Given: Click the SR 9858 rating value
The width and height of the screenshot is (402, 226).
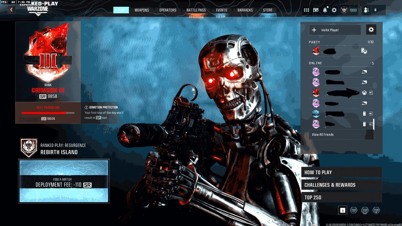Looking at the screenshot, I should coord(48,96).
